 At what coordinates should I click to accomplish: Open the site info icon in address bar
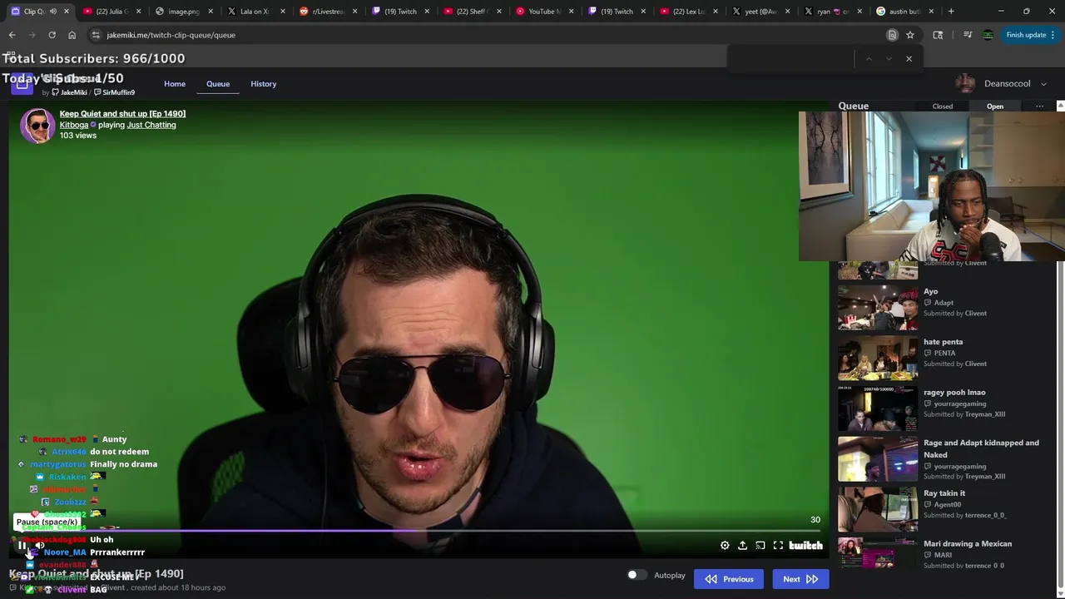point(96,35)
